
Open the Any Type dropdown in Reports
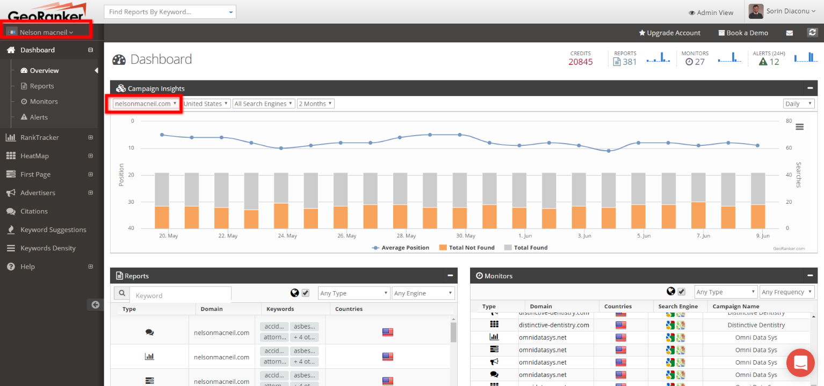click(x=353, y=293)
